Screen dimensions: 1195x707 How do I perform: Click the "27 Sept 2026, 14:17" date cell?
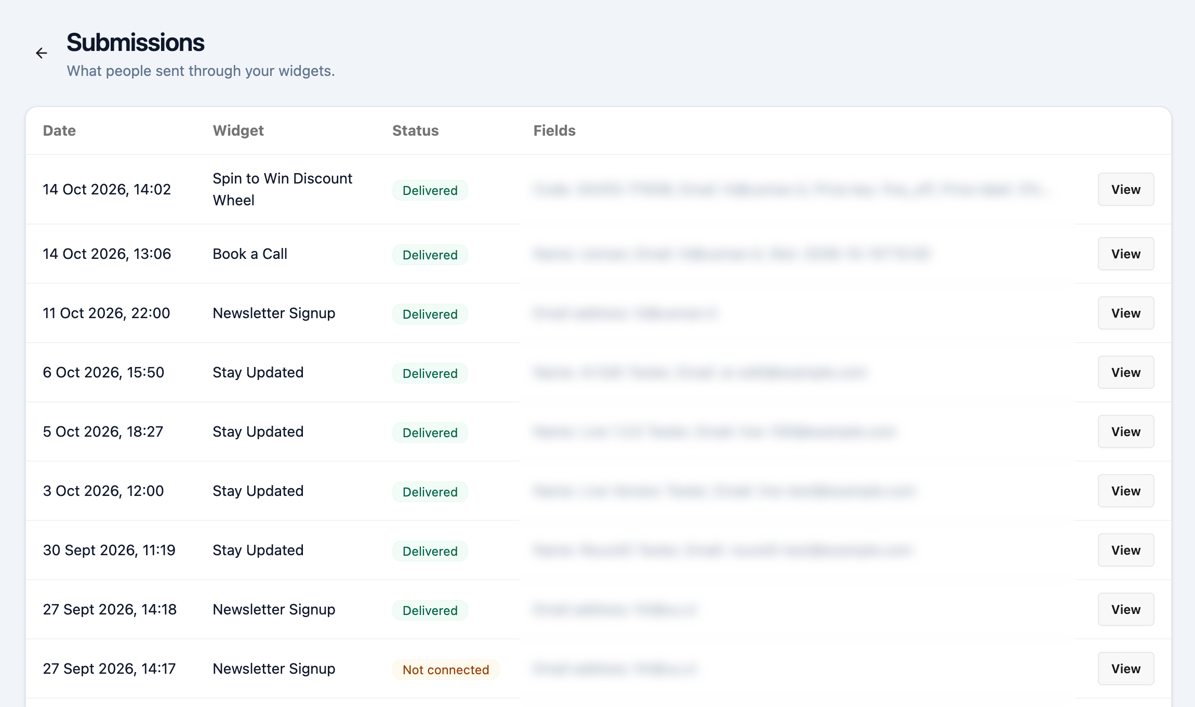[x=109, y=669]
